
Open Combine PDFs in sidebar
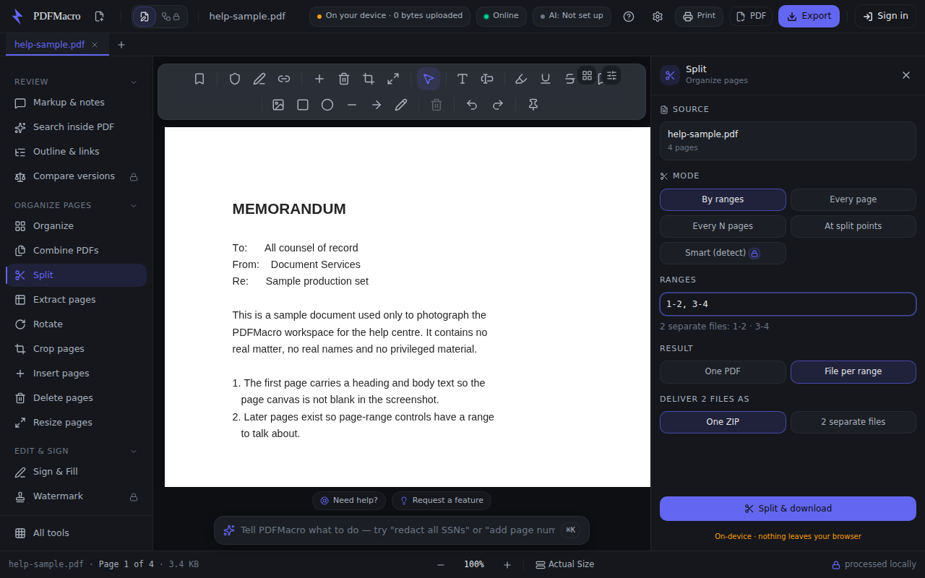76,251
